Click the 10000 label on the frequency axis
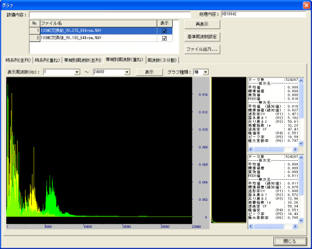Viewport: 312px width, 249px height. click(x=87, y=227)
